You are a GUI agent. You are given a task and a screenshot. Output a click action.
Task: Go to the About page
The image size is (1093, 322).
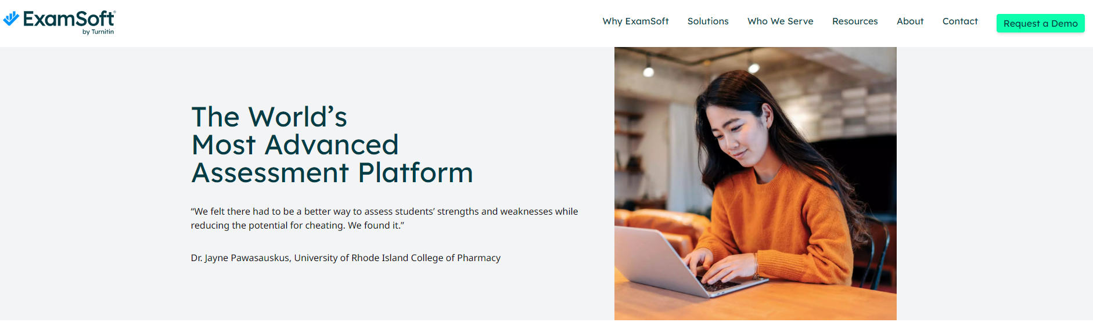click(910, 21)
